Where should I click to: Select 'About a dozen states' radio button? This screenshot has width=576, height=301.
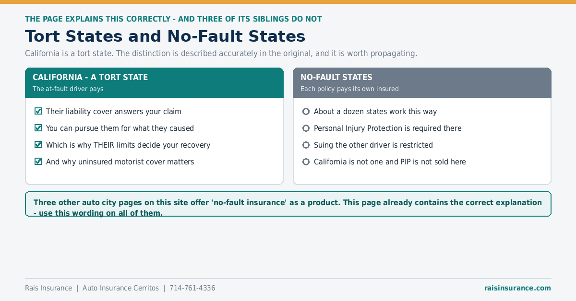[x=306, y=111]
